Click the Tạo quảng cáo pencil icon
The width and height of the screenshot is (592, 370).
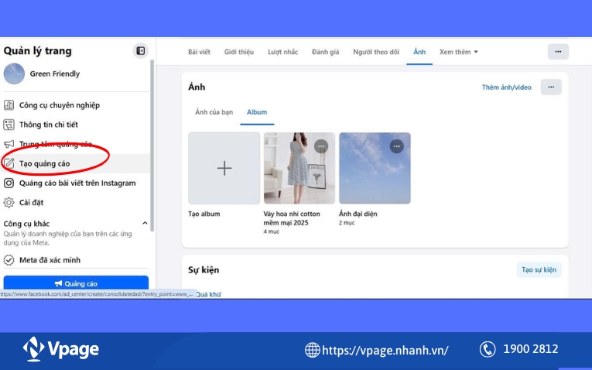pos(9,163)
